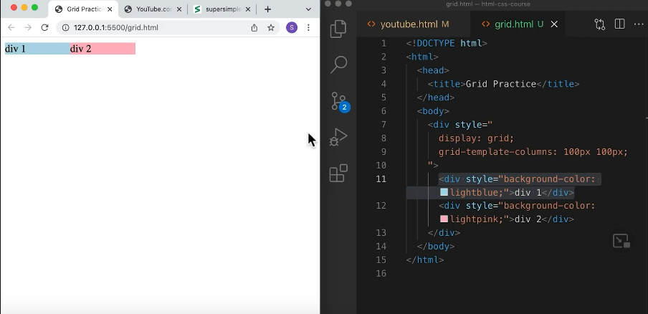Screen dimensions: 648x314
Task: Click the address bar showing 127.0.0.1:5500/grid.html
Action: (143, 27)
